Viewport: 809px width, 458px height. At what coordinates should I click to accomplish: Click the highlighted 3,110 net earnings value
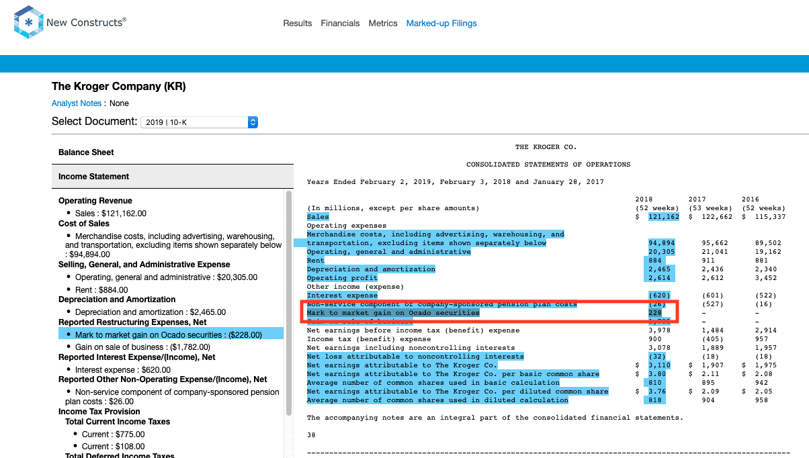tap(659, 365)
